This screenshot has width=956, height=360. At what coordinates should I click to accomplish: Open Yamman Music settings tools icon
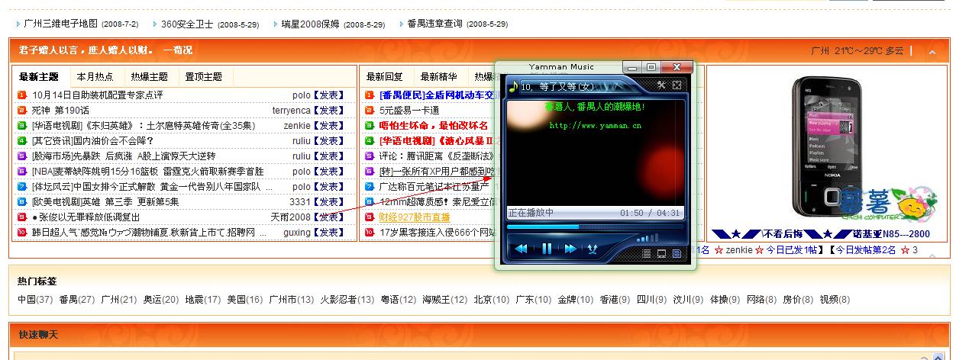tap(661, 85)
